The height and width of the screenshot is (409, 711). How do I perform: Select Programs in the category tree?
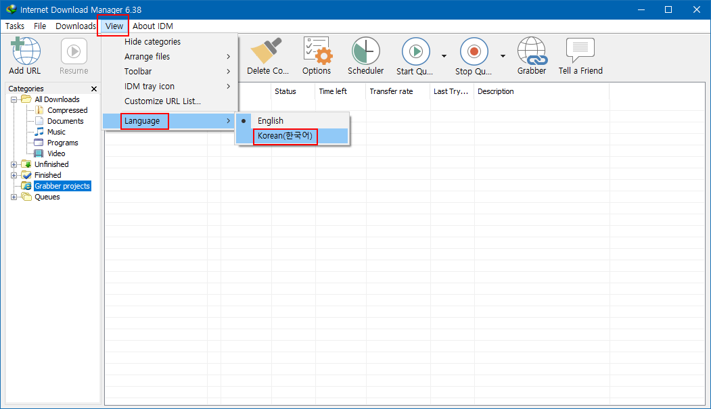point(62,143)
